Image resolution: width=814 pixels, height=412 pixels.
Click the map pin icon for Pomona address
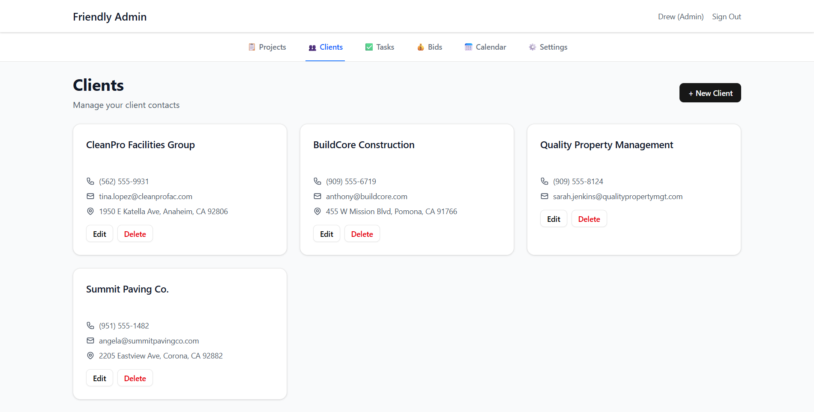[x=317, y=211]
